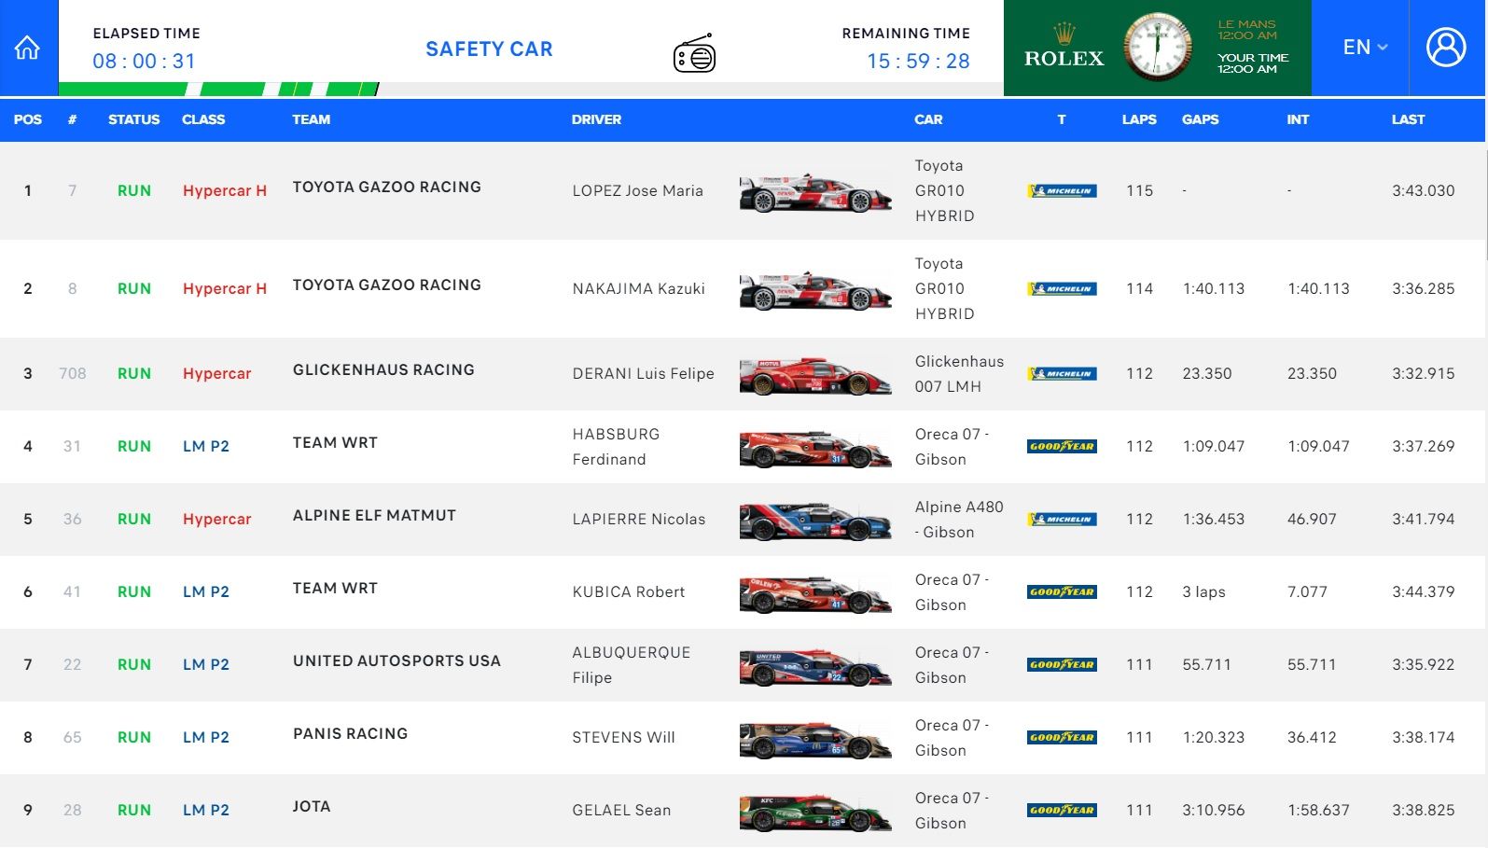
Task: Select the Panis Racing car 65 thumbnail
Action: [815, 740]
